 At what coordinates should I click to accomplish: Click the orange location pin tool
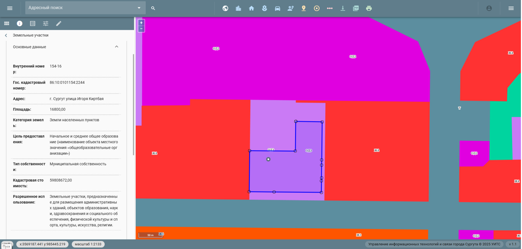click(304, 8)
